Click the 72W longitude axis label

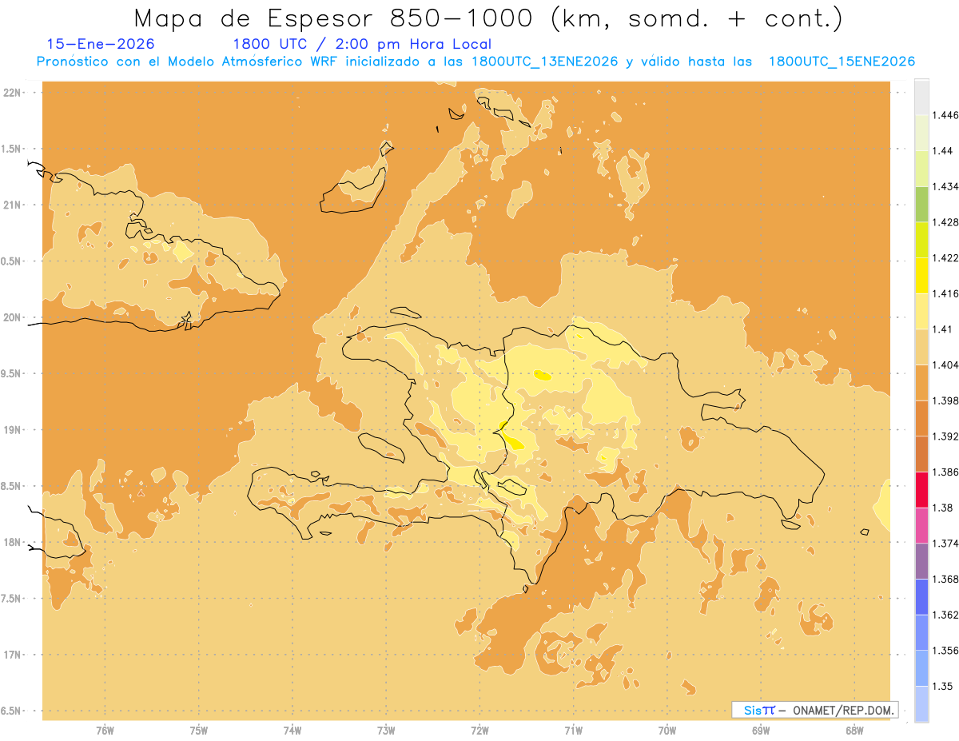click(x=479, y=730)
